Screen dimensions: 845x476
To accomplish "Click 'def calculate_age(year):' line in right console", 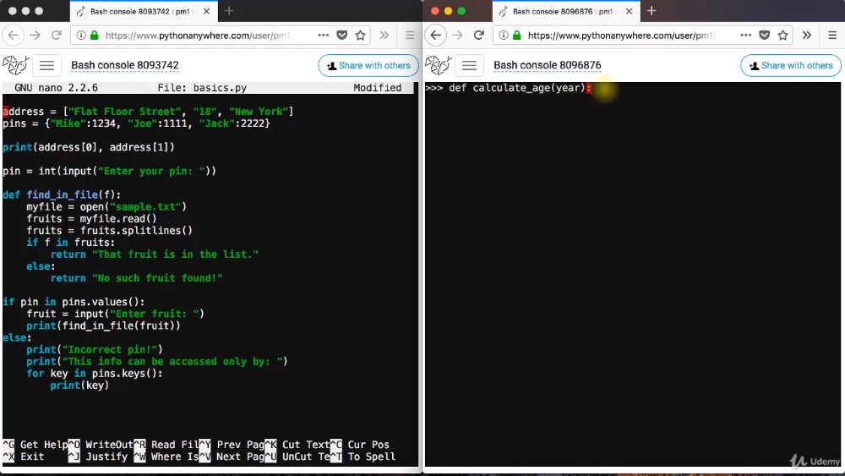I will coord(508,88).
